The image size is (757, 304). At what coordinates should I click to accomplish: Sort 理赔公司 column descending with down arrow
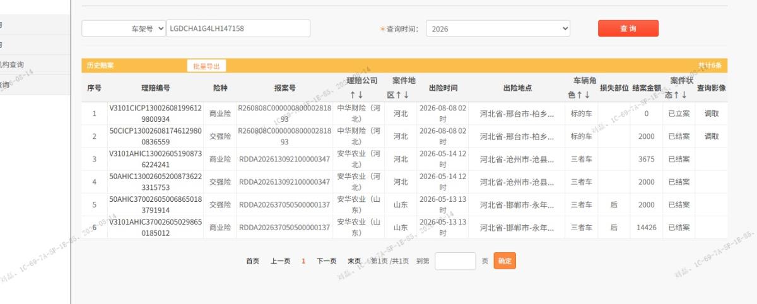pyautogui.click(x=360, y=95)
